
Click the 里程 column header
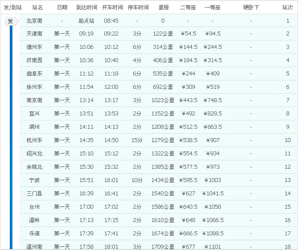[x=163, y=8]
